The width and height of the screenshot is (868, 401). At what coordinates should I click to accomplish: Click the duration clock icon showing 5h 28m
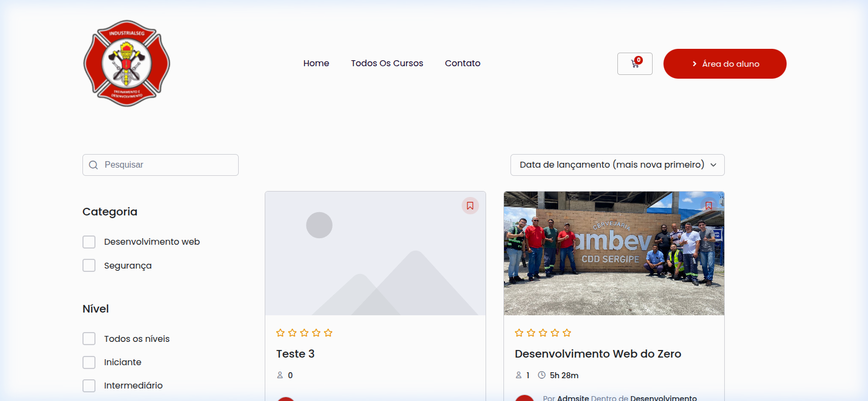click(541, 375)
